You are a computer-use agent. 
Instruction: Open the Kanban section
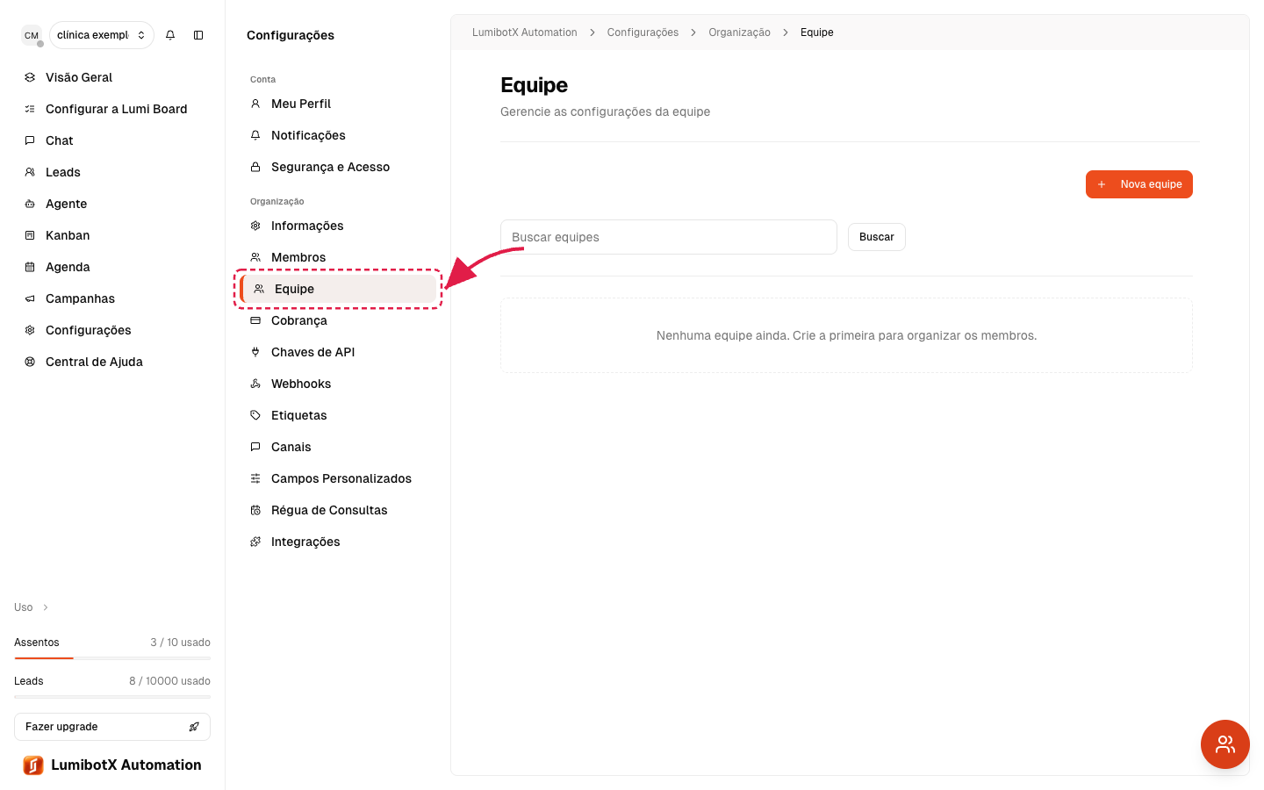(x=112, y=235)
